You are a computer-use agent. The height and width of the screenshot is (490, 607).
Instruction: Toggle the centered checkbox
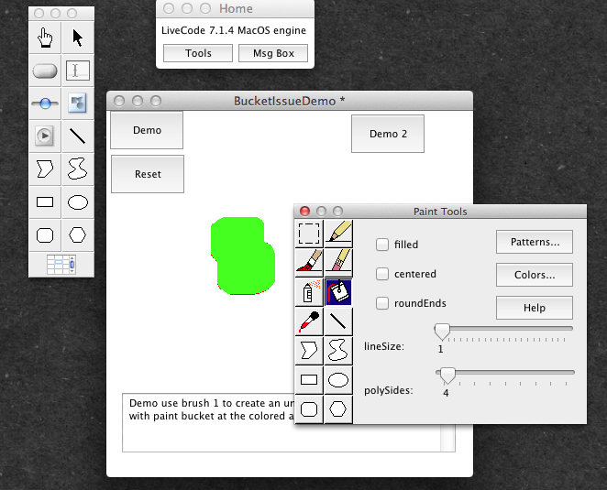pos(382,274)
